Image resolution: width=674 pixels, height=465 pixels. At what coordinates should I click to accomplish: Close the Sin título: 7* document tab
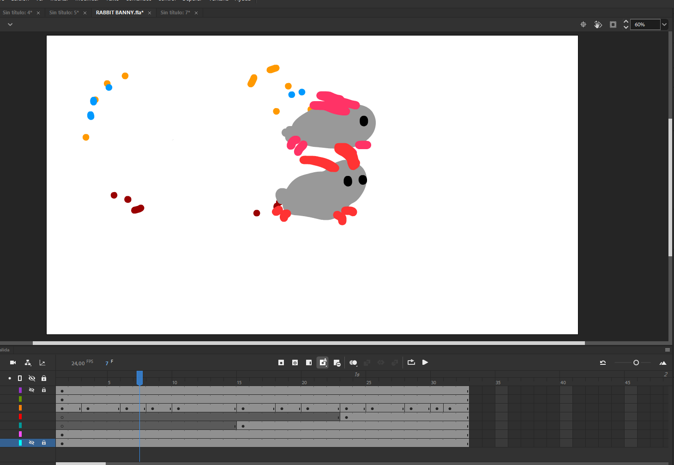(x=196, y=13)
